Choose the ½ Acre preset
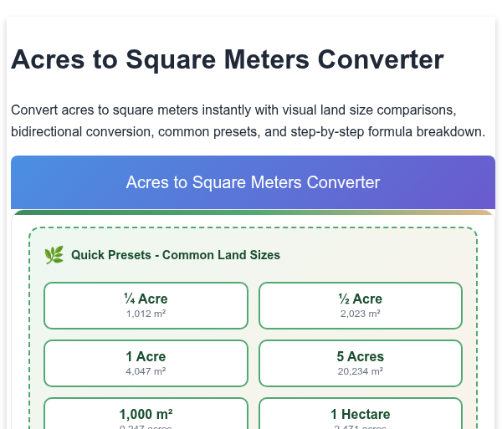 coord(361,305)
